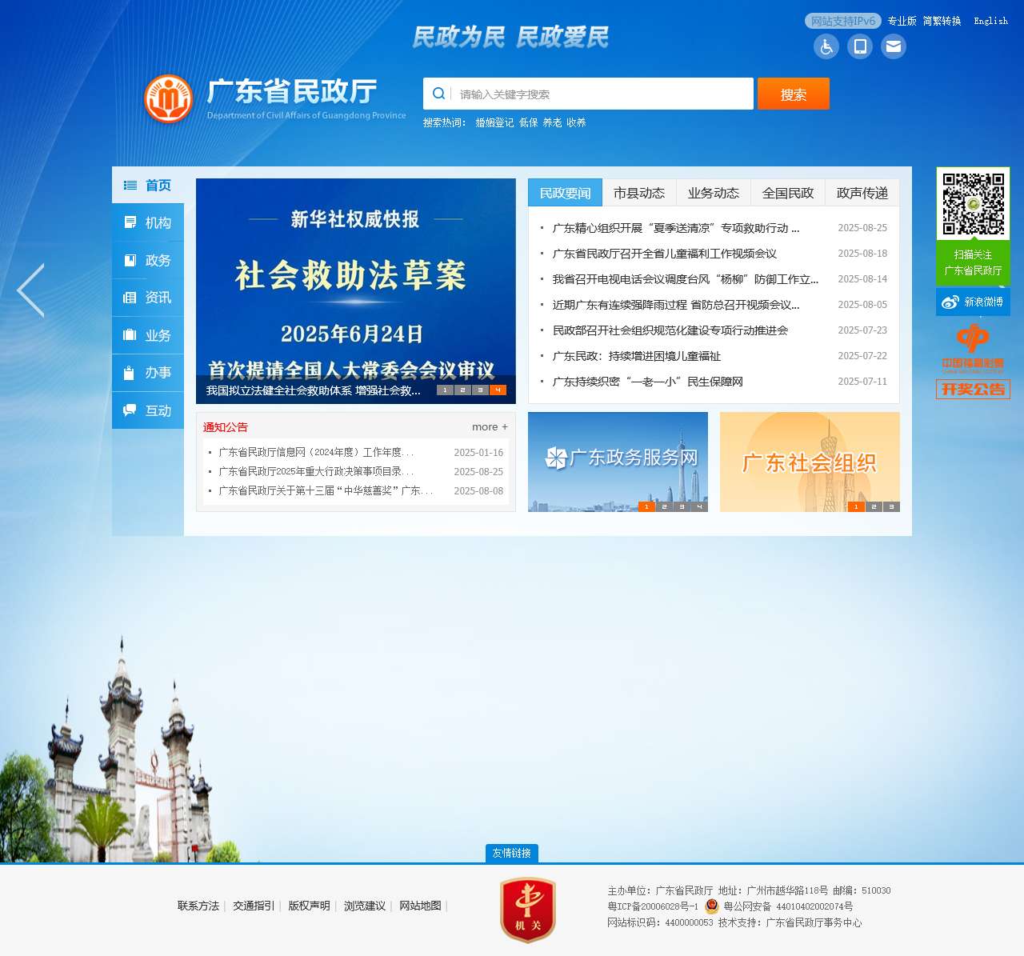Click the wheelchair accessibility icon

826,46
